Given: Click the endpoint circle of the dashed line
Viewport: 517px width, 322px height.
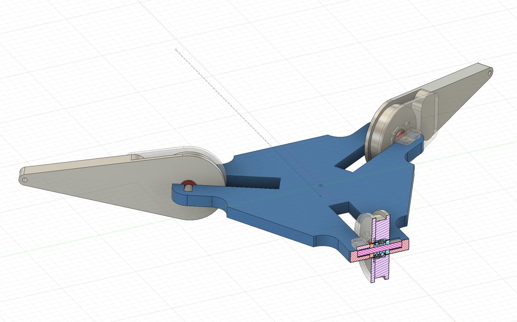Looking at the screenshot, I should coord(176,50).
